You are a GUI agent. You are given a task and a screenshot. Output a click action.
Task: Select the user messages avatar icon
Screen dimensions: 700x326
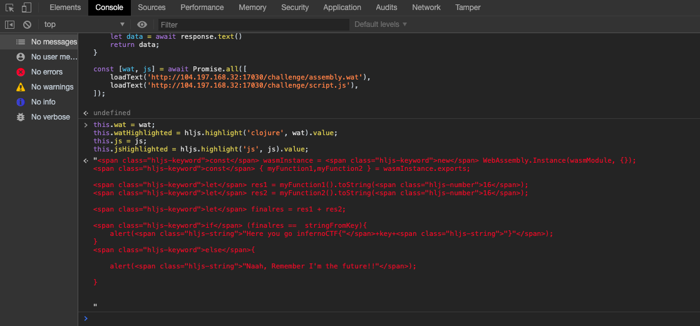[x=21, y=57]
